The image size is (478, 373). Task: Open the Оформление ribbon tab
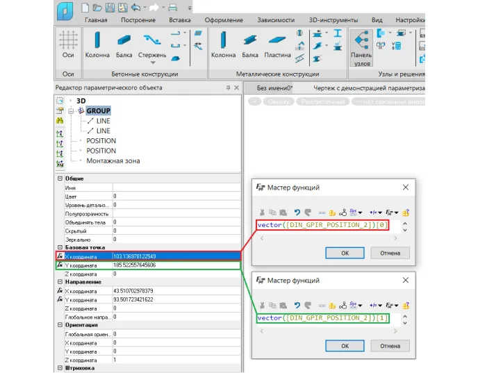[x=224, y=20]
